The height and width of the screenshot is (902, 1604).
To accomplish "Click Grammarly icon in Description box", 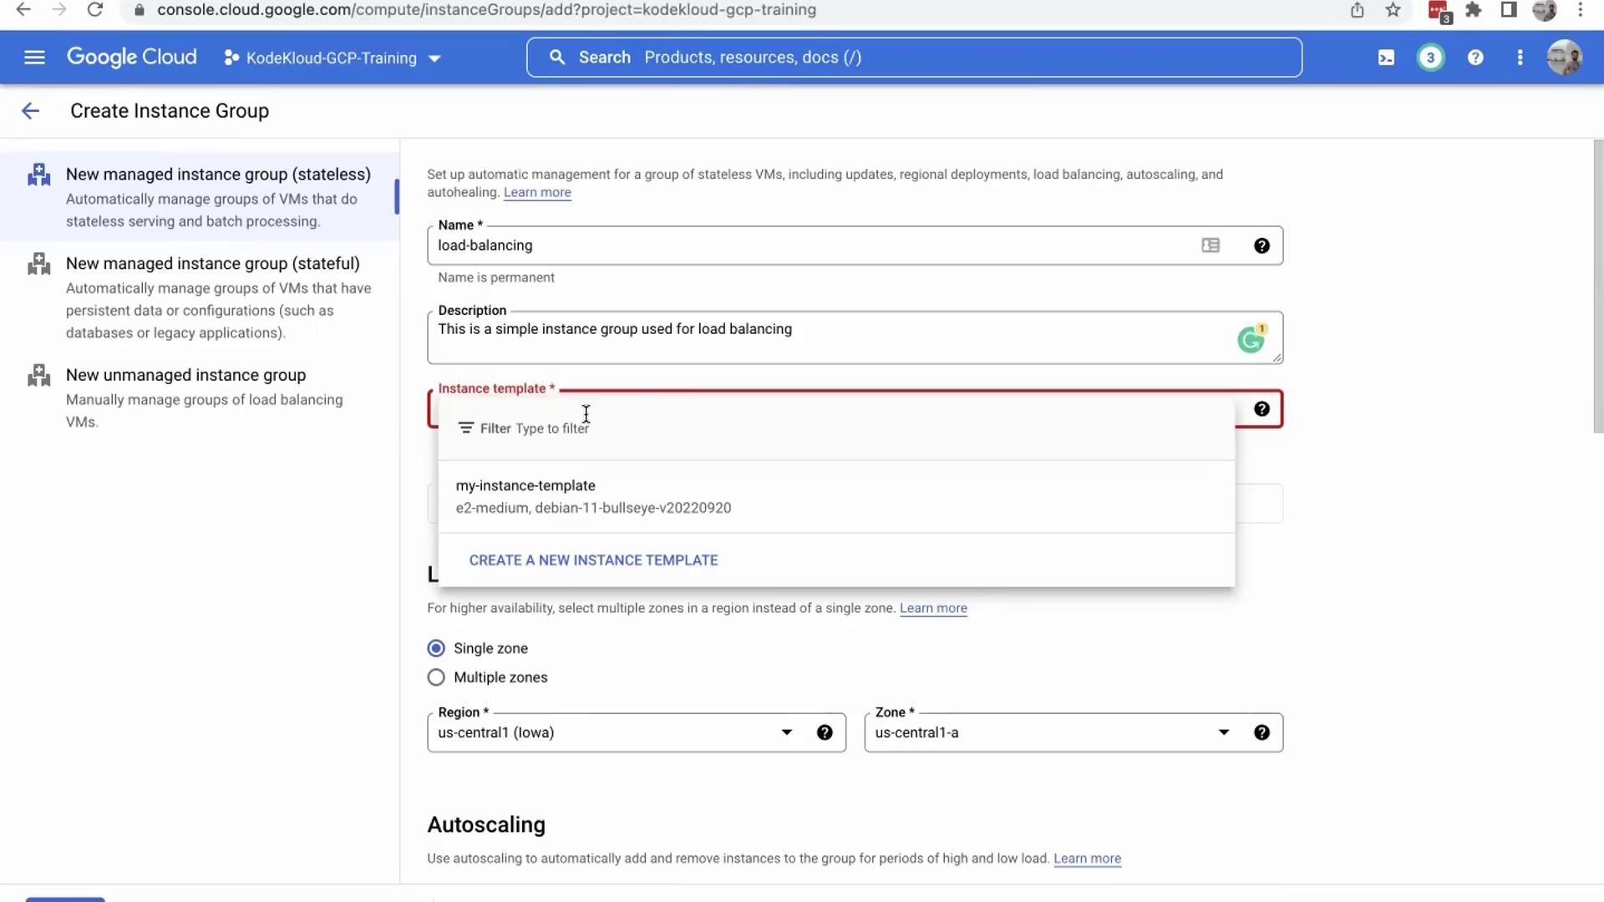I will pyautogui.click(x=1251, y=340).
